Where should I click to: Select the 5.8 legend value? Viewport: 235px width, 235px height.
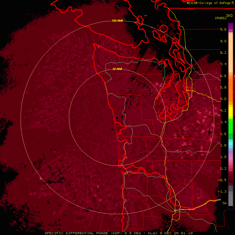click(223, 87)
